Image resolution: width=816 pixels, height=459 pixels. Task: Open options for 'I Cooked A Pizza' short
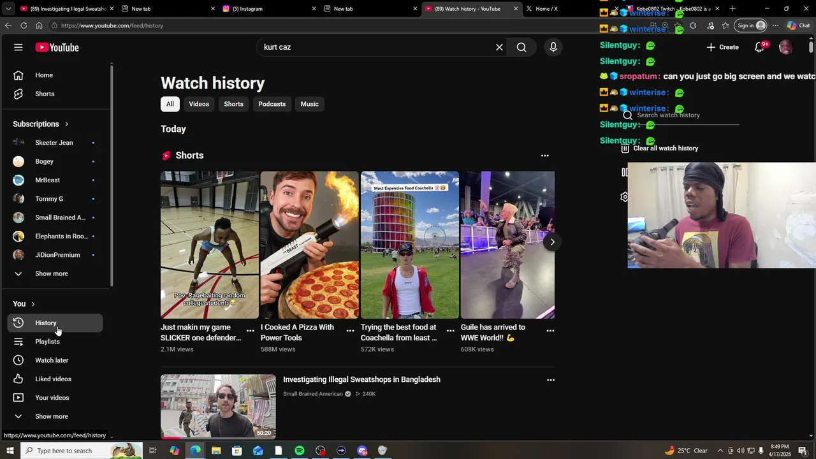point(350,330)
